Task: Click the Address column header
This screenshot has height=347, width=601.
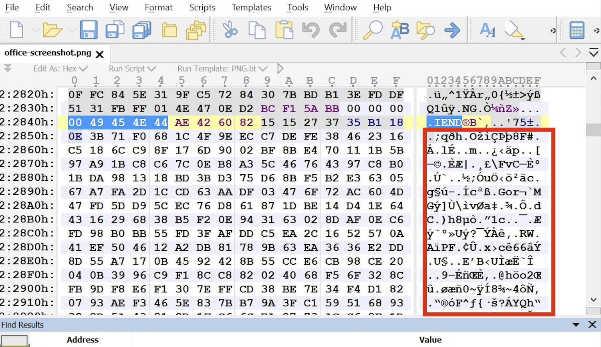Action: (83, 340)
